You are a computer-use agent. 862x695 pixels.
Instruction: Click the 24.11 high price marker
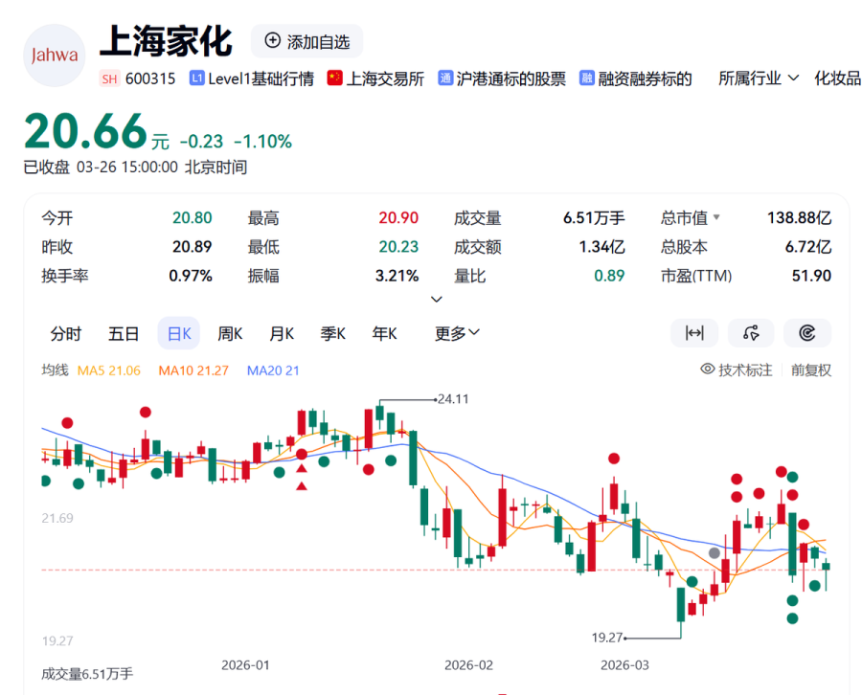[453, 399]
